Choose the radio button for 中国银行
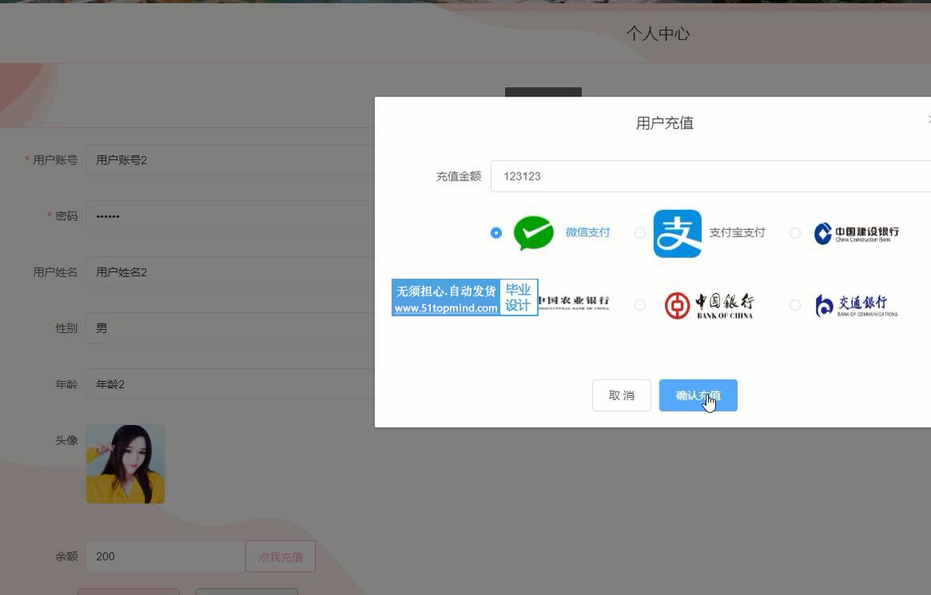The height and width of the screenshot is (595, 931). pos(639,305)
